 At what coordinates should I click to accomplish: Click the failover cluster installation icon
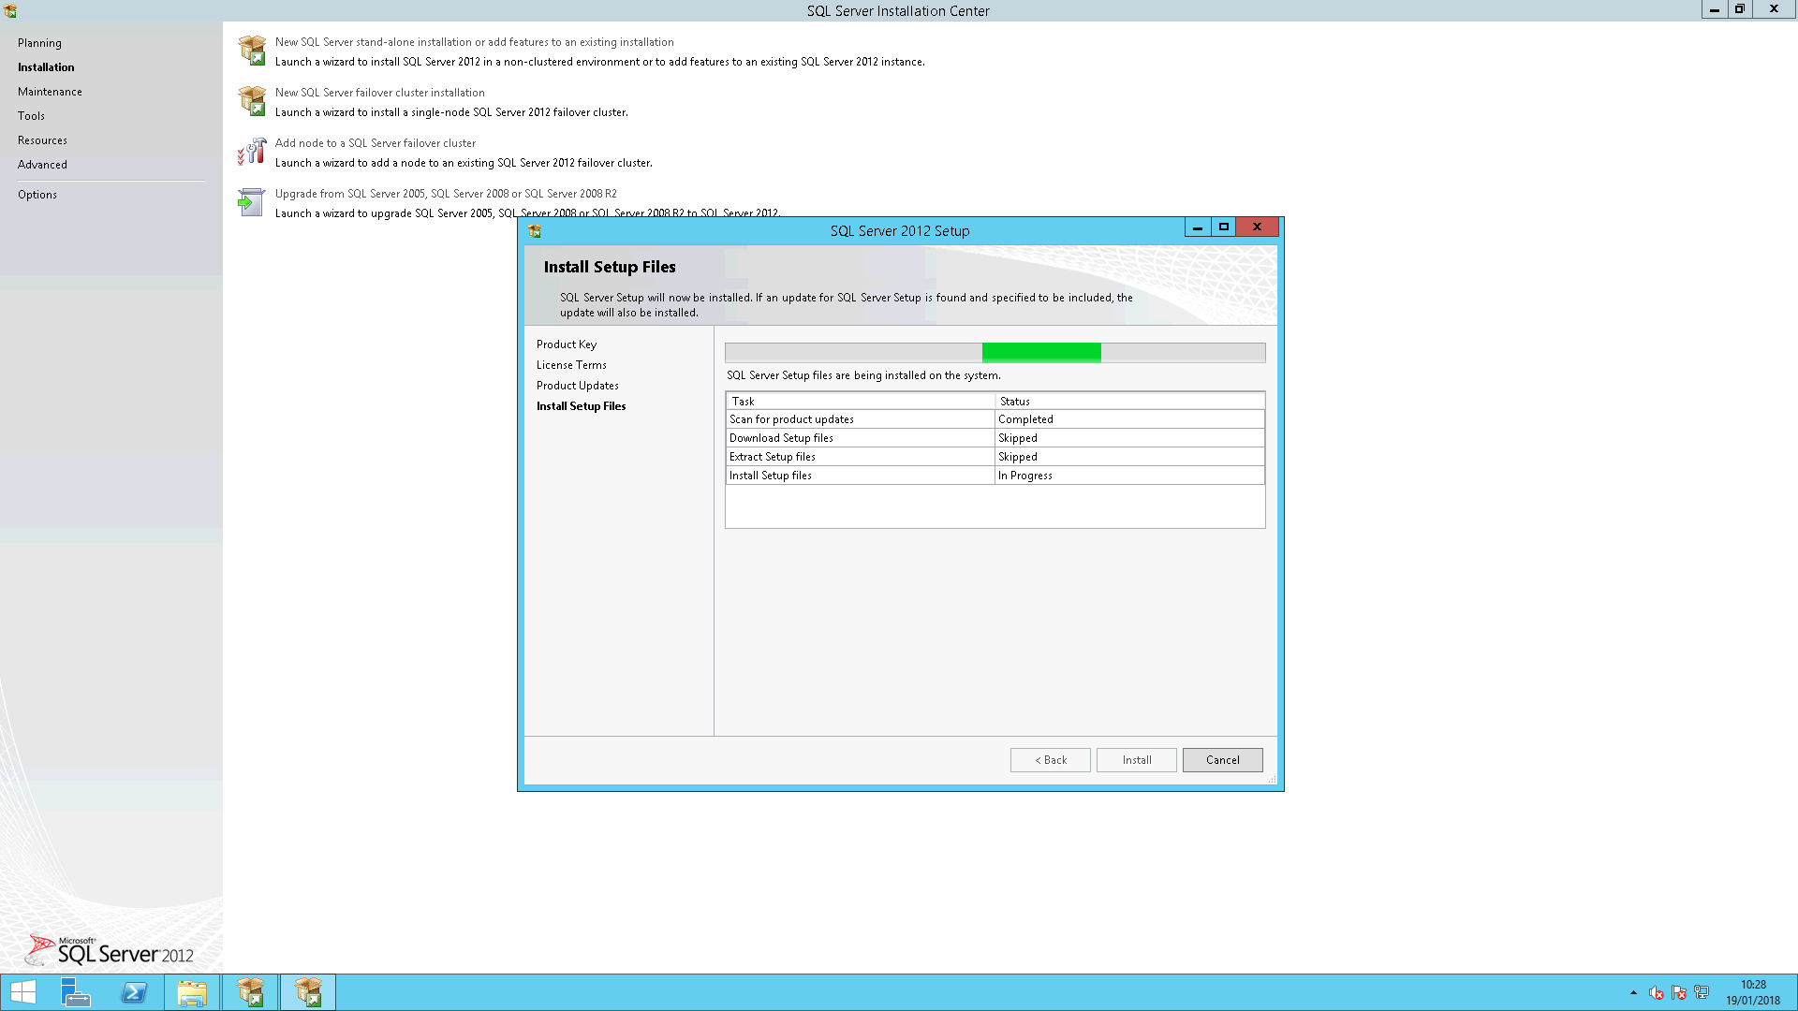(x=252, y=101)
